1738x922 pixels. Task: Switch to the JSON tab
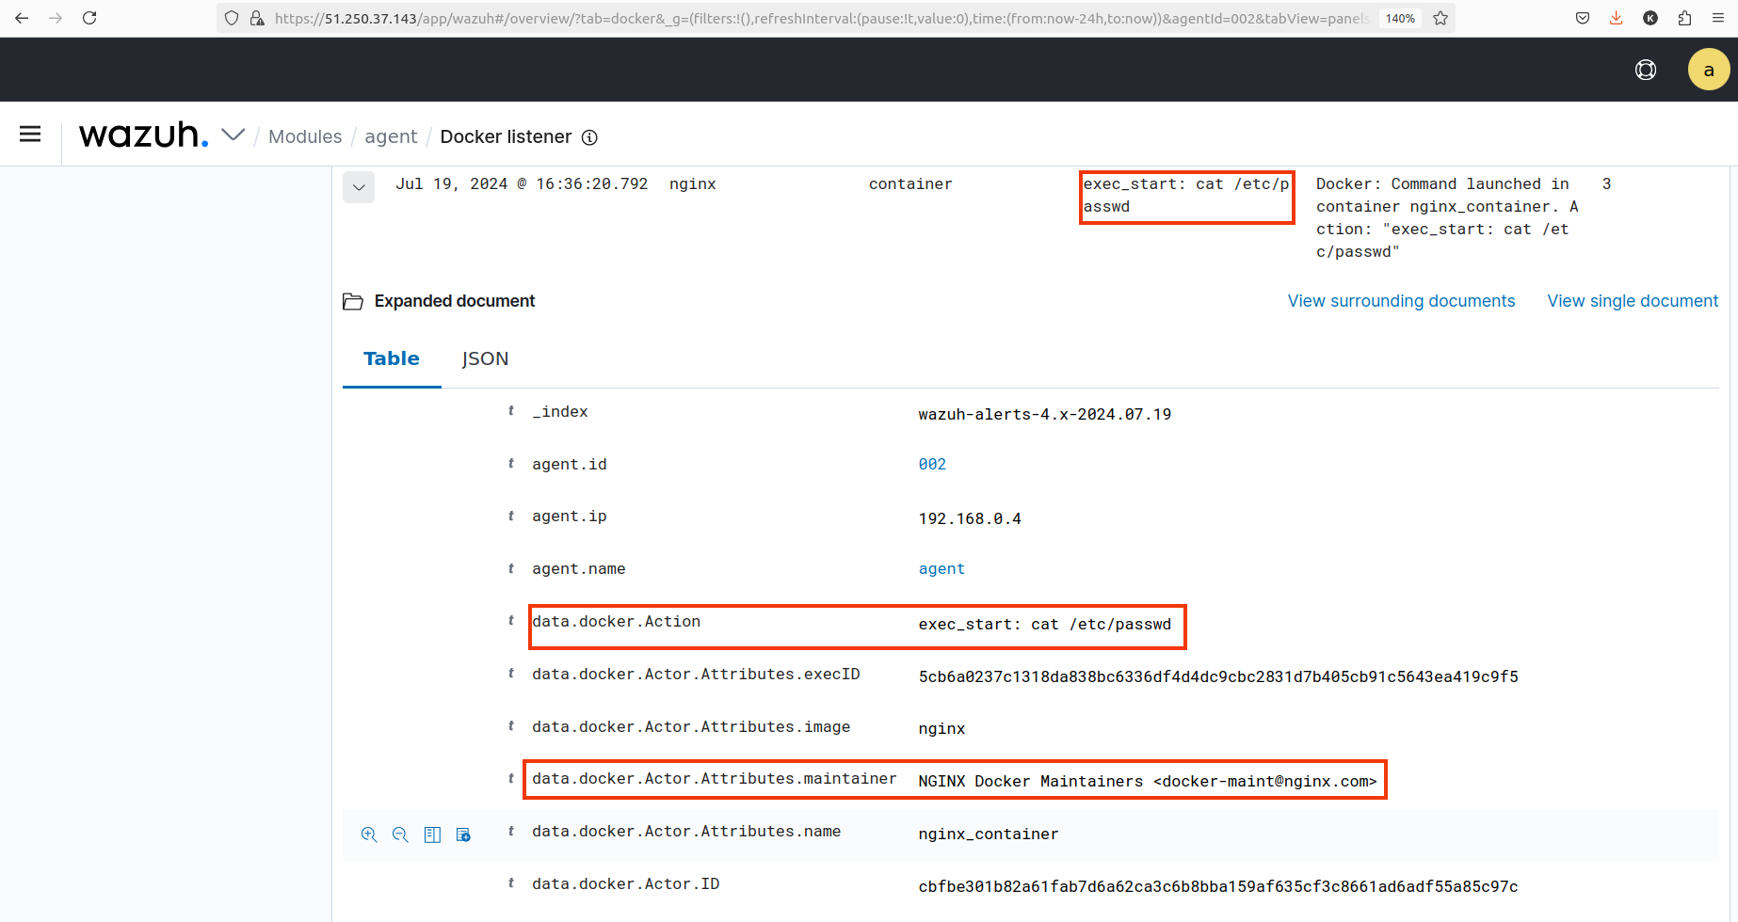pyautogui.click(x=485, y=358)
